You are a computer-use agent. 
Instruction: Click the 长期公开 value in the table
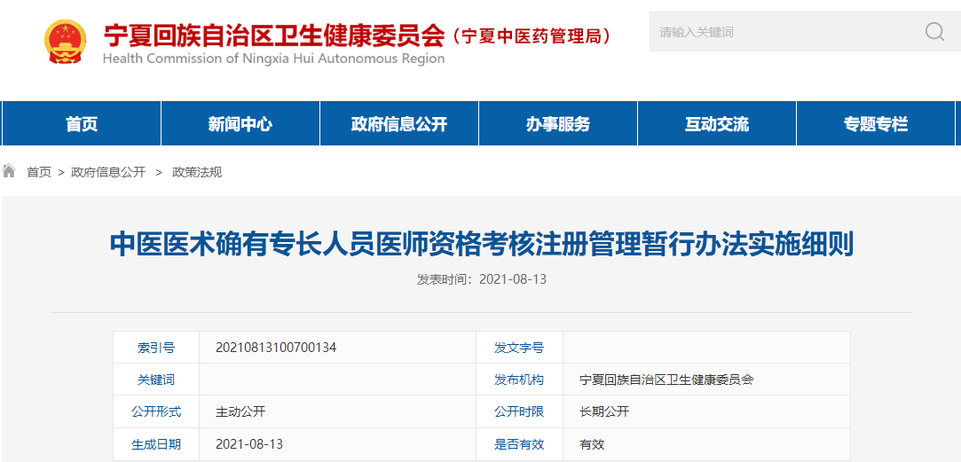[604, 411]
